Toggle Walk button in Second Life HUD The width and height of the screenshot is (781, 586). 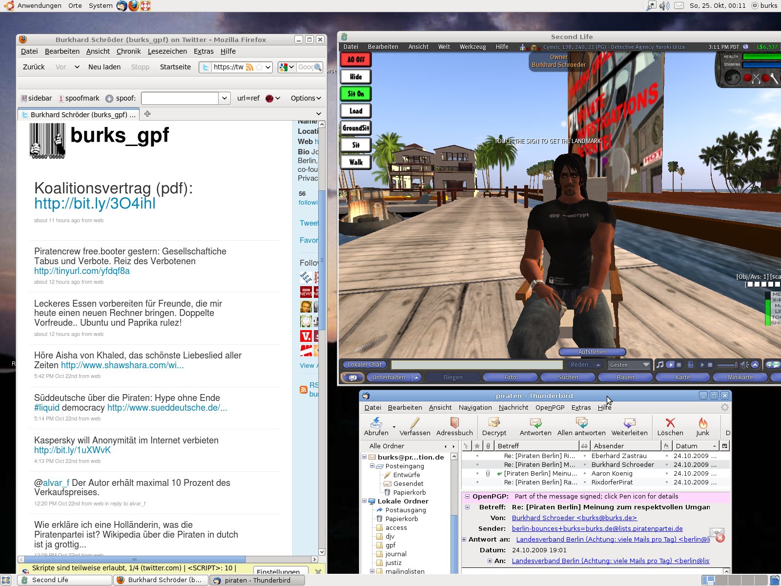(356, 162)
